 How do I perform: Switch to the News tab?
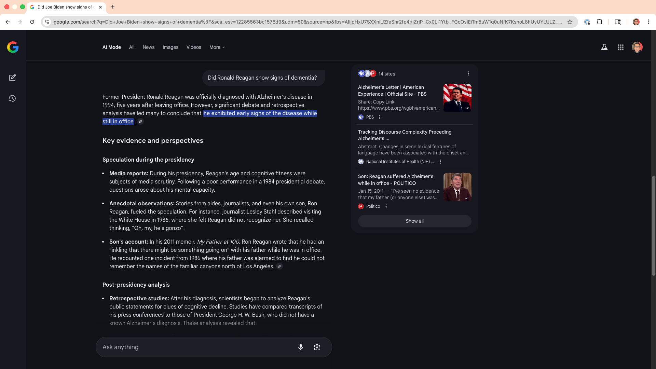(x=148, y=47)
